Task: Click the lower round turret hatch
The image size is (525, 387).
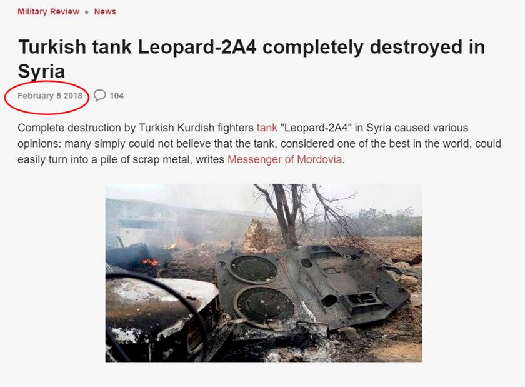Action: click(264, 303)
